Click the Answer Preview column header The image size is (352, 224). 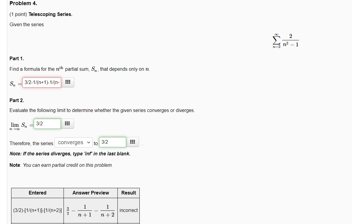[x=90, y=193]
